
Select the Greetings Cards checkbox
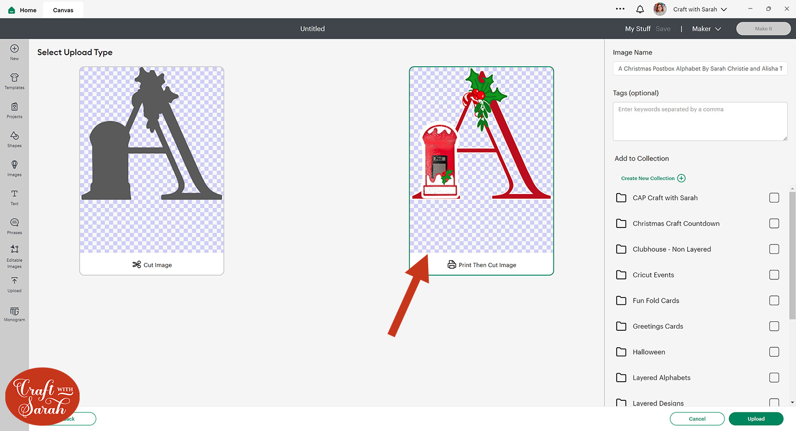pos(774,326)
